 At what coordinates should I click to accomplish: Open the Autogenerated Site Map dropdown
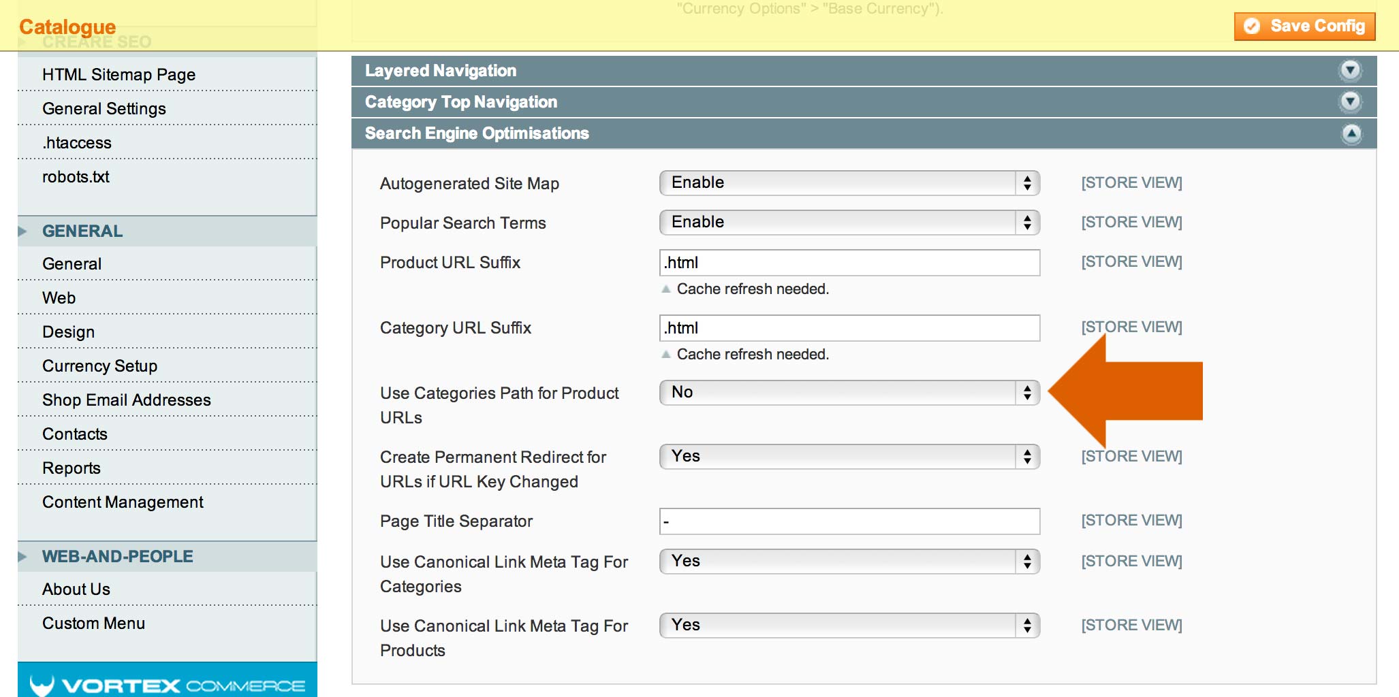click(x=849, y=182)
